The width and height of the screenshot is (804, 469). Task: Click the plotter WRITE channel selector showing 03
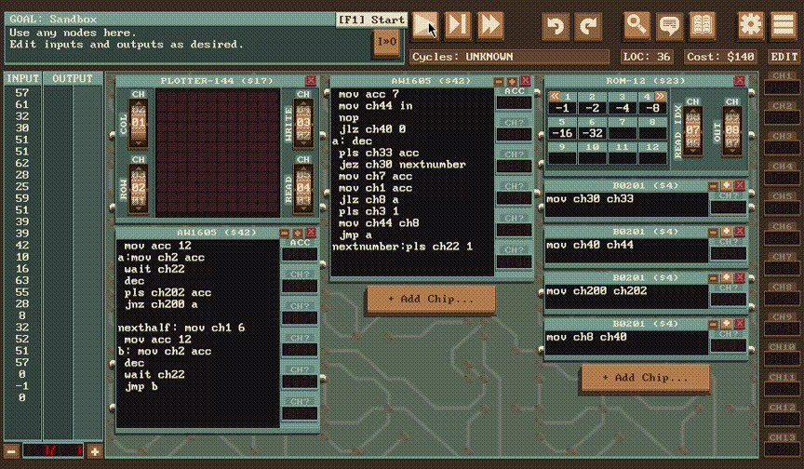pyautogui.click(x=303, y=123)
